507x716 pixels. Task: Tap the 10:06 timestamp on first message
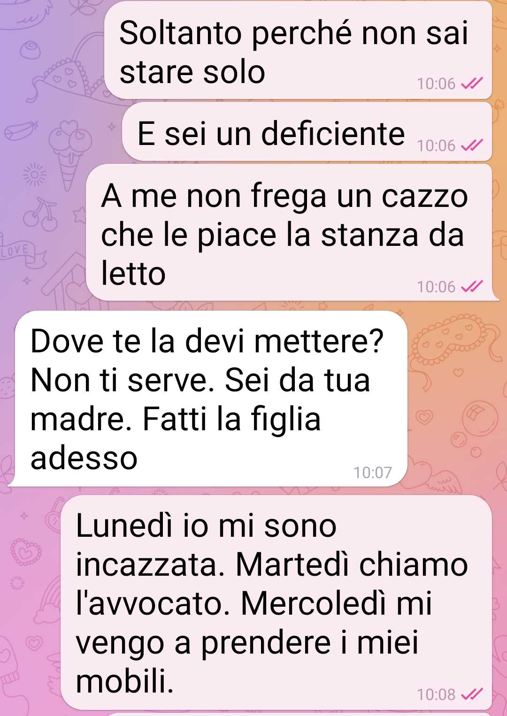(x=436, y=84)
